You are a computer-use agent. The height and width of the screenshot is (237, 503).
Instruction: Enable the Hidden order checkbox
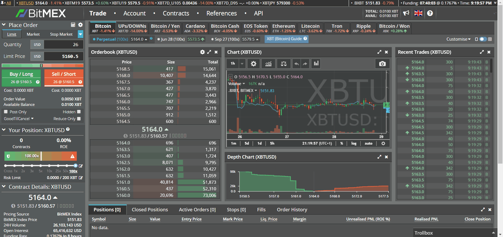[x=79, y=112]
